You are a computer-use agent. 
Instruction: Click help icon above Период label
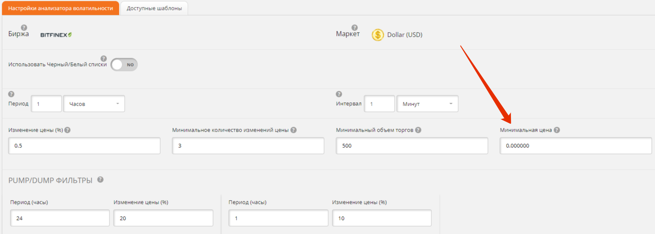click(x=11, y=94)
